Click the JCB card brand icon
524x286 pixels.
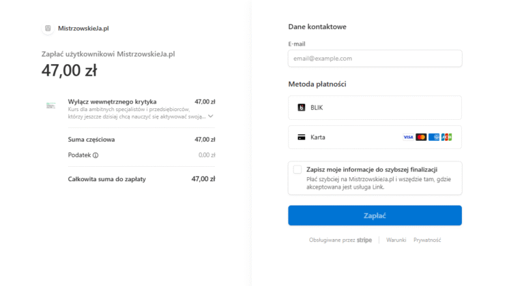[446, 137]
